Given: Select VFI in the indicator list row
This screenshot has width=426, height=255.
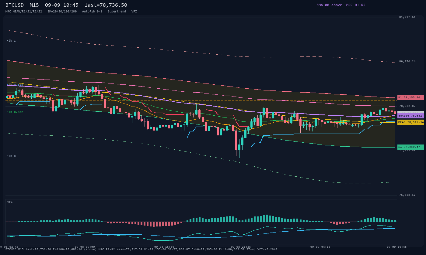Looking at the screenshot, I should (x=134, y=12).
